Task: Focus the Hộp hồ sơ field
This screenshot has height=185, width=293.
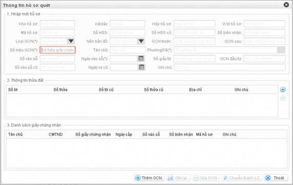Action: pos(194,24)
